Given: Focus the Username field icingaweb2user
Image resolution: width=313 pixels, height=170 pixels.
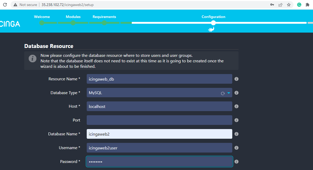Looking at the screenshot, I should pos(159,148).
